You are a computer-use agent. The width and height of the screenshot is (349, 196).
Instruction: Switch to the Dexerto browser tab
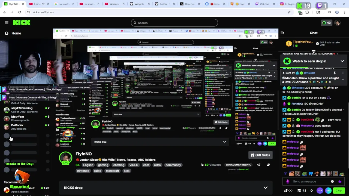pyautogui.click(x=190, y=4)
